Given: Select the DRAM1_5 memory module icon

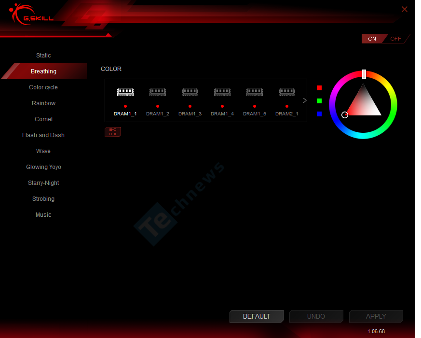Looking at the screenshot, I should pyautogui.click(x=255, y=92).
